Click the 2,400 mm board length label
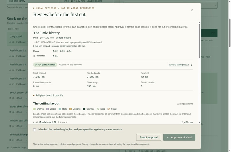This screenshot has width=231, height=152. coord(187,123)
